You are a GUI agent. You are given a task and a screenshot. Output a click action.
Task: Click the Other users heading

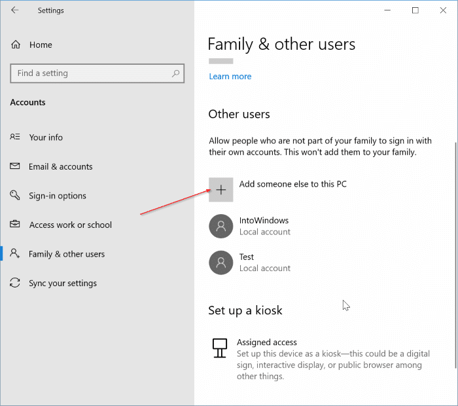click(239, 114)
